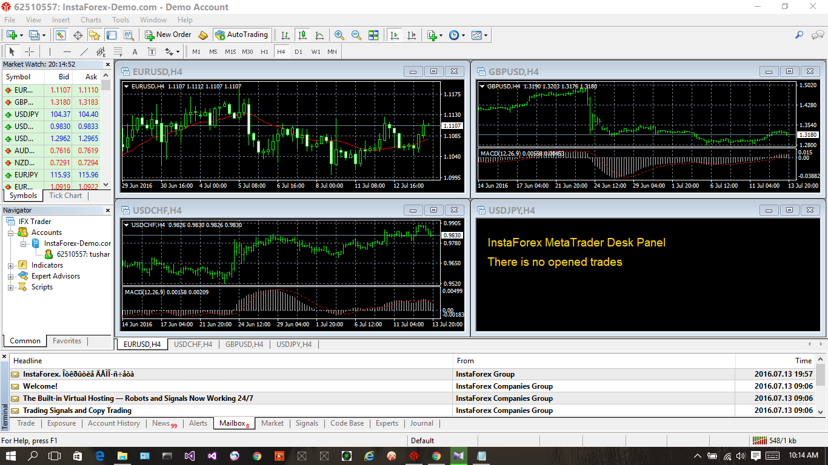Open the USDCHF,H4 chart tab
Image resolution: width=828 pixels, height=465 pixels.
[193, 345]
